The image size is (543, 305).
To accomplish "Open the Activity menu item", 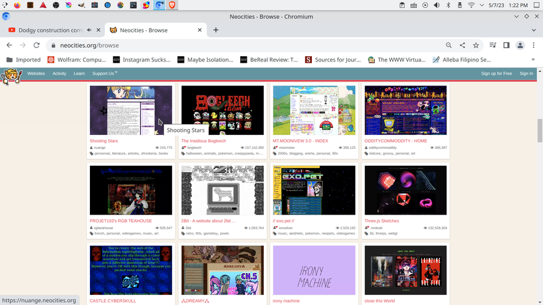I will tap(59, 74).
